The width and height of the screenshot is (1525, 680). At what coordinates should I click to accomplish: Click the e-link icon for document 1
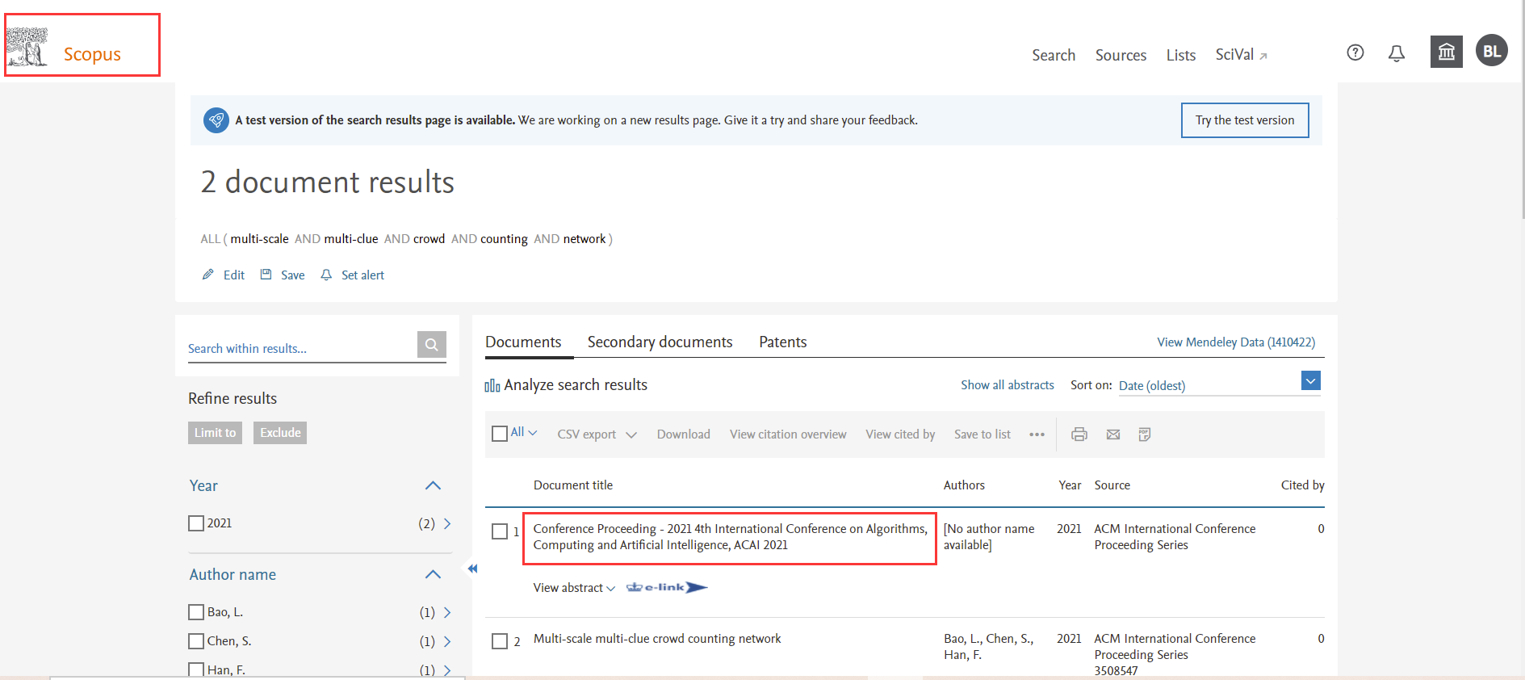(x=667, y=587)
